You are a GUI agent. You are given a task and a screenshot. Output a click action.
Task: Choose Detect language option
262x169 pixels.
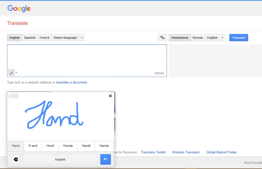click(x=65, y=38)
